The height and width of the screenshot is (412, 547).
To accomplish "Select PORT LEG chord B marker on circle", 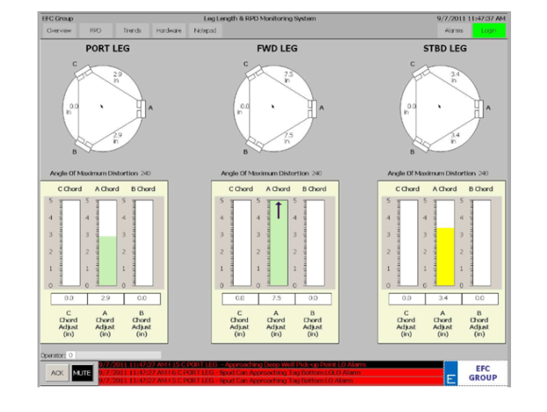I will [x=84, y=145].
